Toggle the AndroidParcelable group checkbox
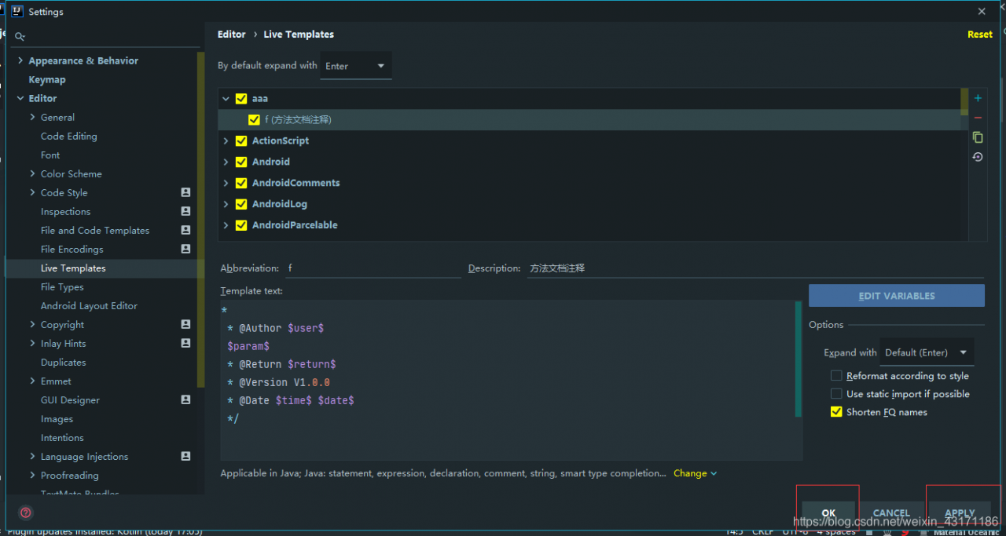 pyautogui.click(x=241, y=225)
